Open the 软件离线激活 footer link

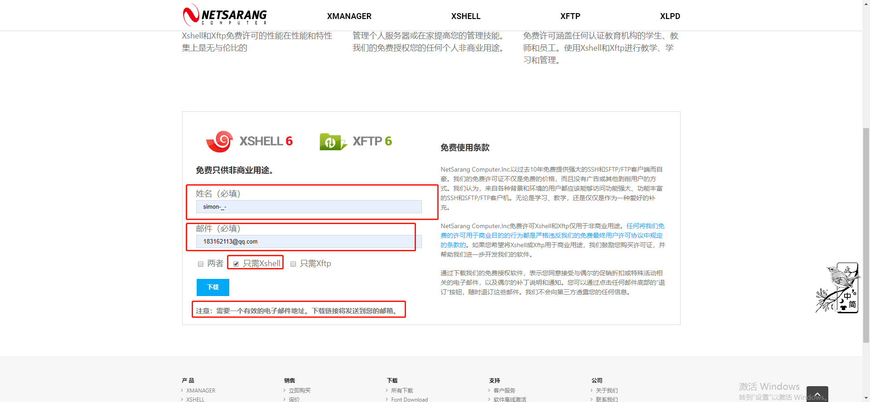point(510,399)
